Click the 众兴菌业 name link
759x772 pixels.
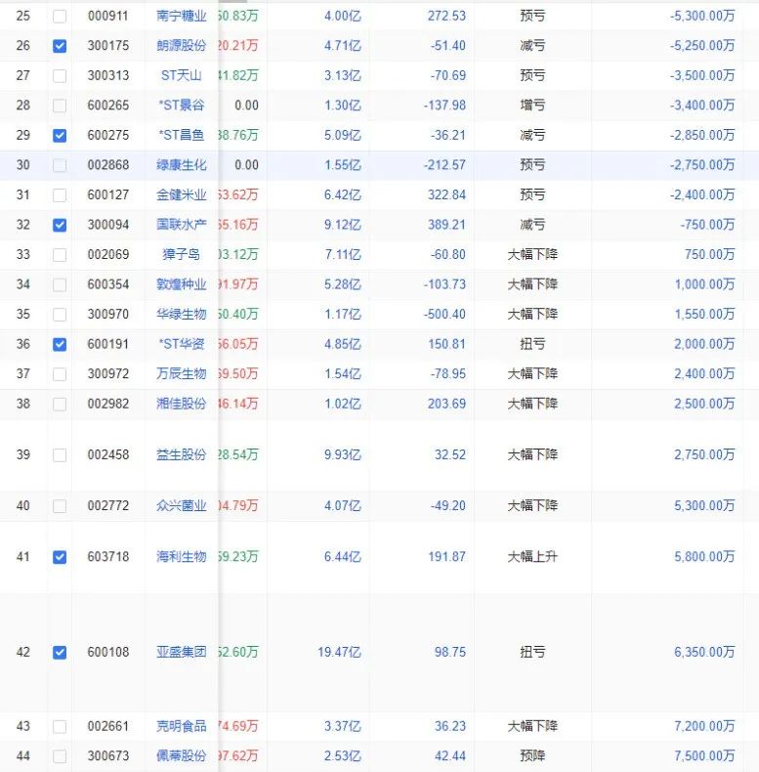181,506
